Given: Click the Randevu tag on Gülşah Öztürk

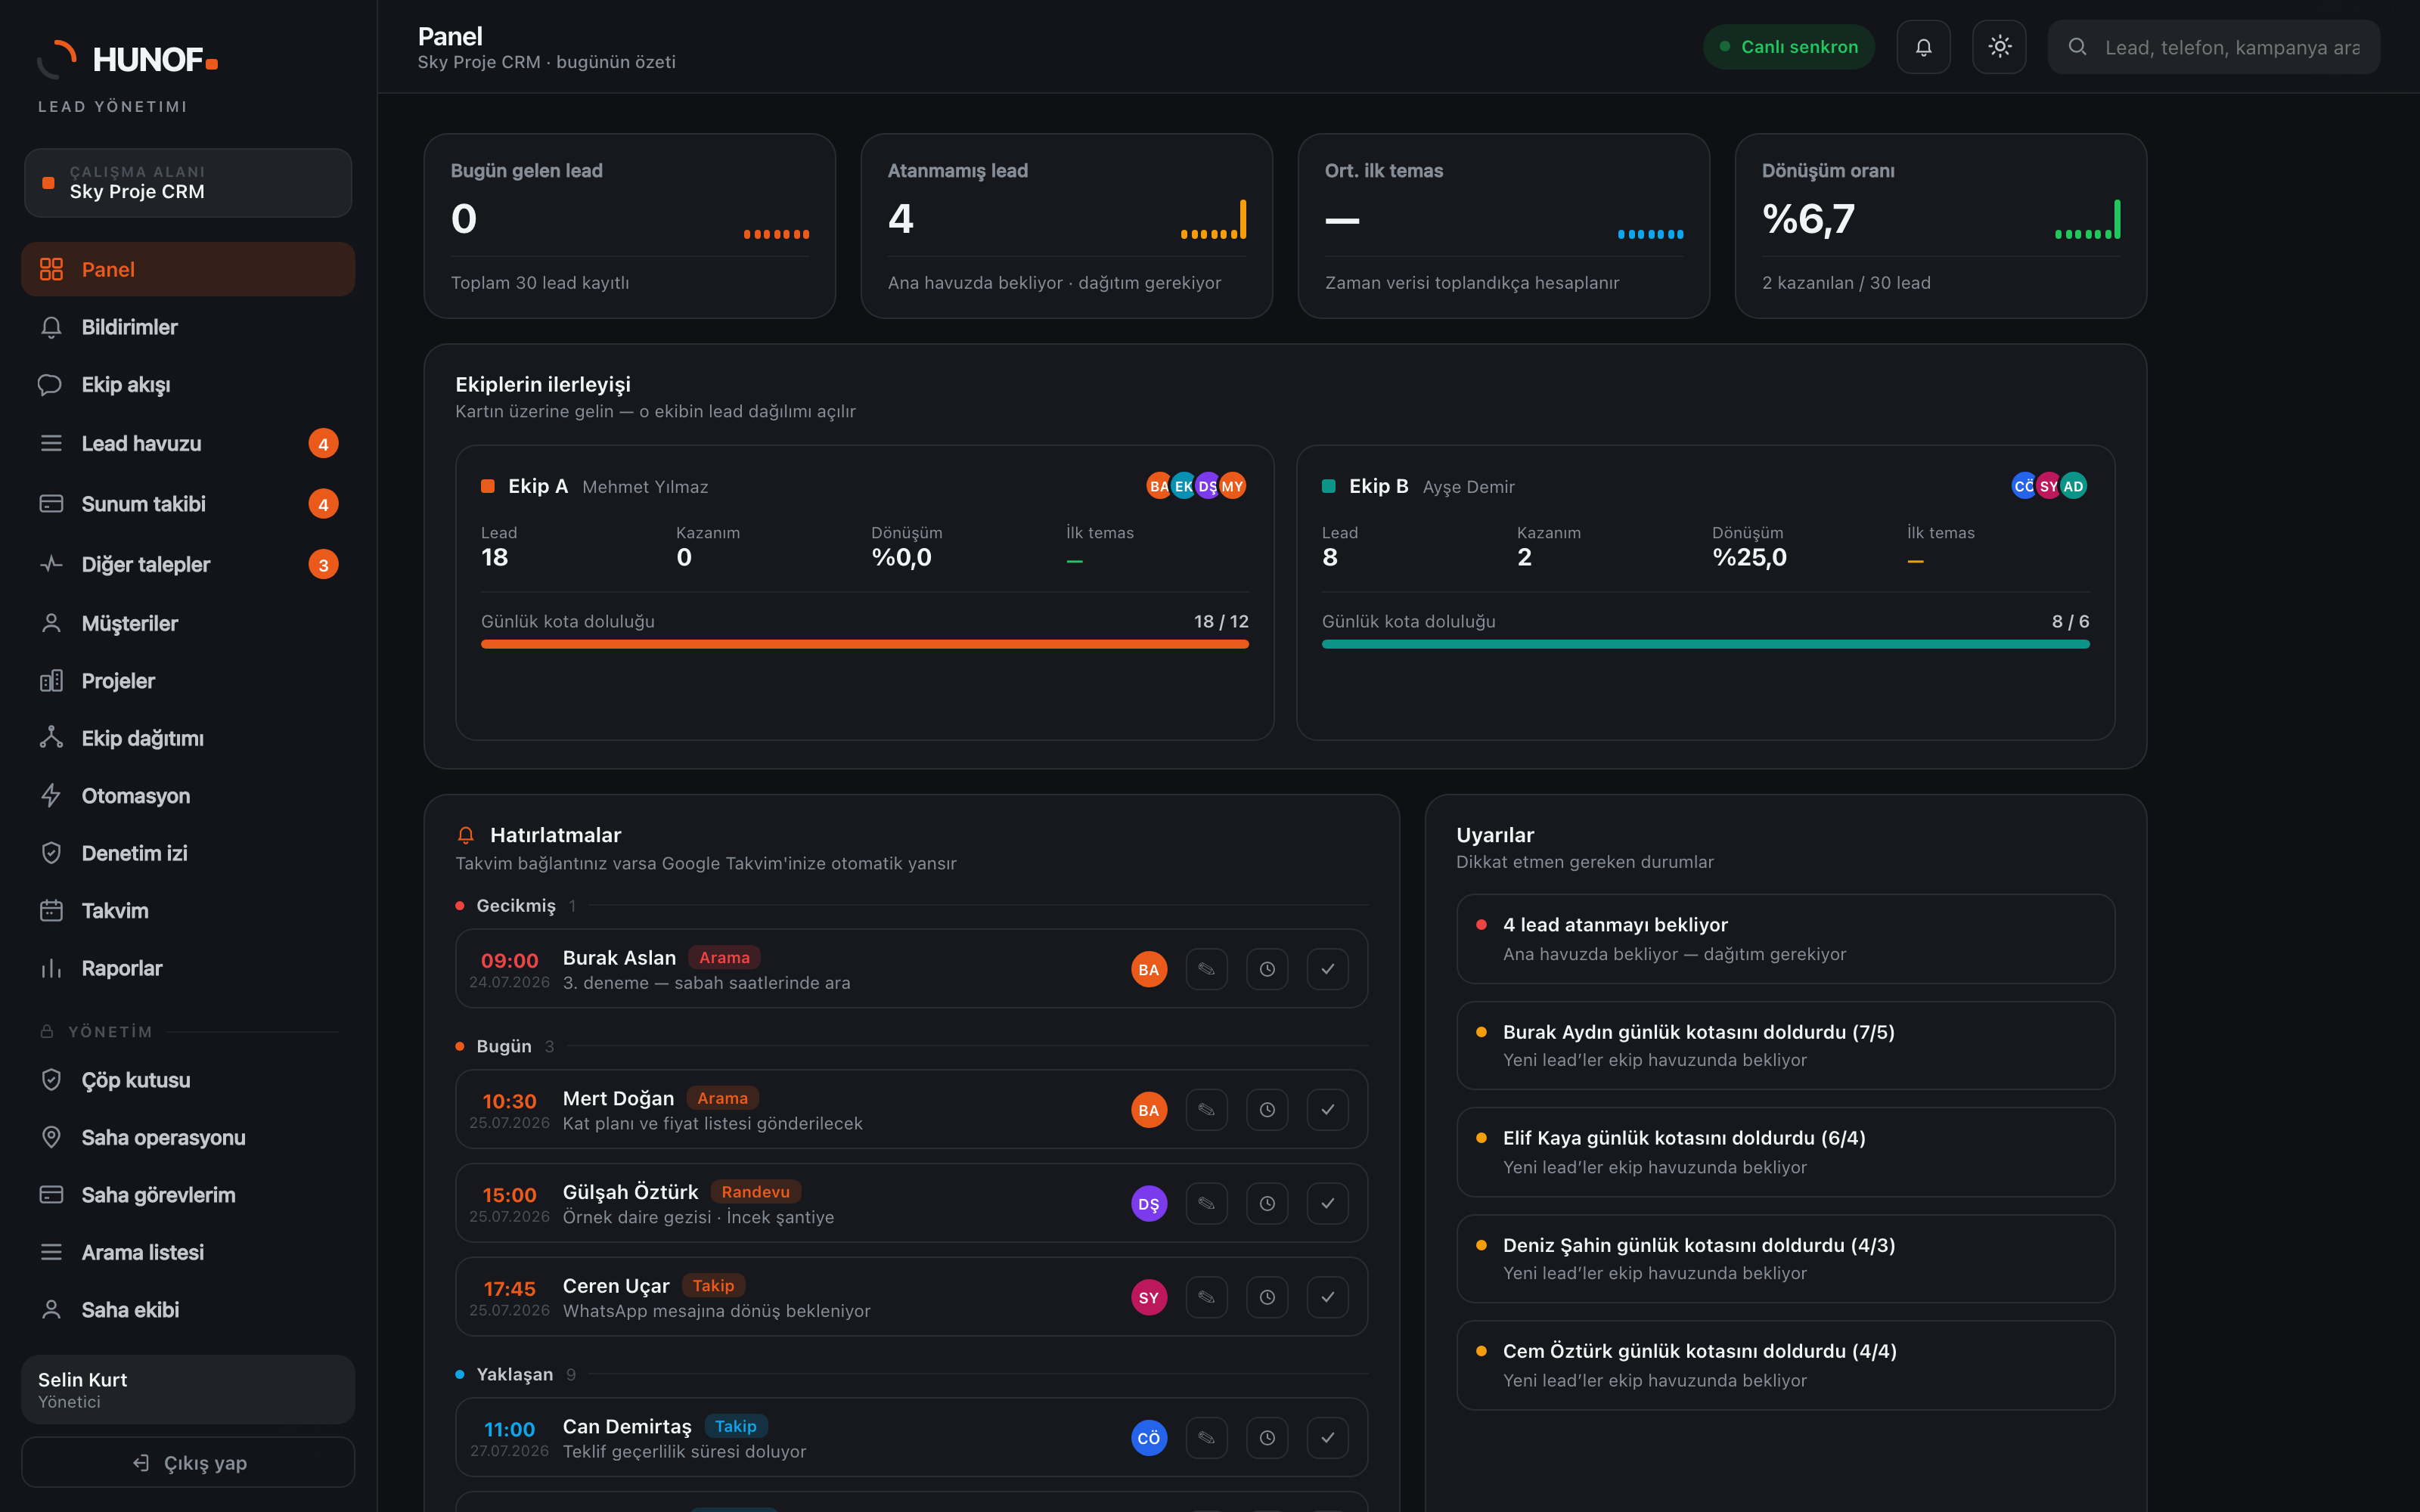Looking at the screenshot, I should [756, 1192].
